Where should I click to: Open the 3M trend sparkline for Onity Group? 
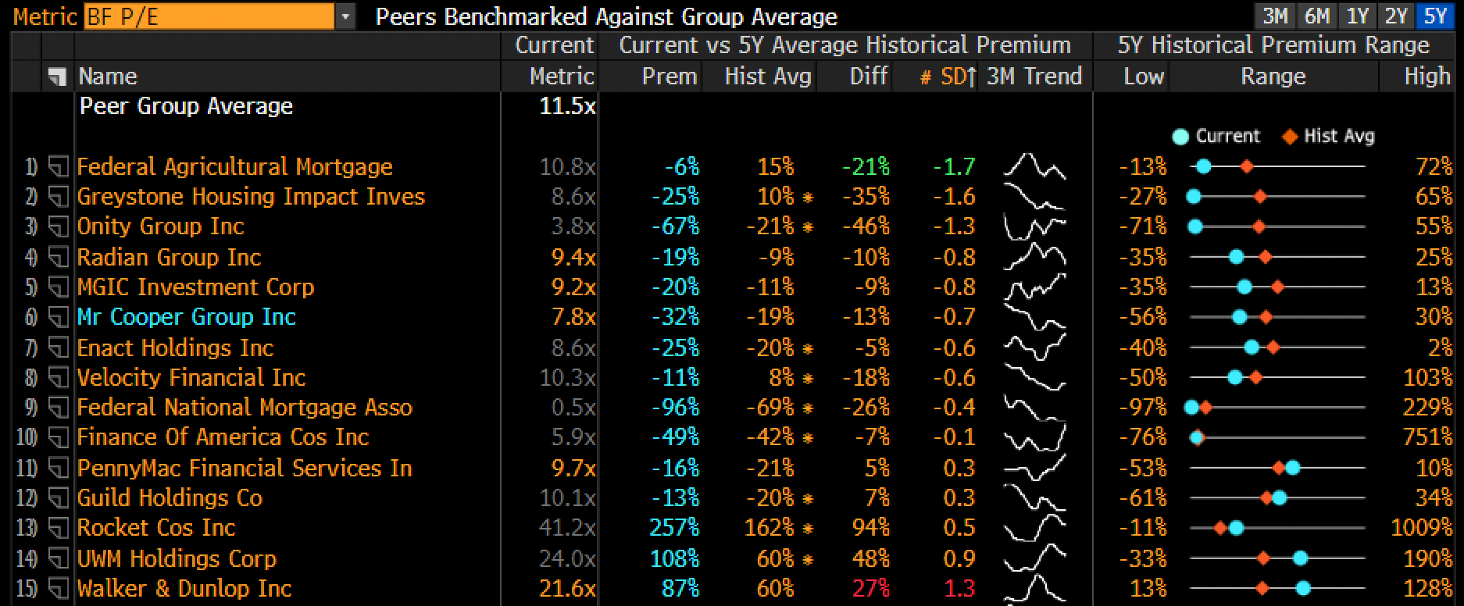[1034, 226]
